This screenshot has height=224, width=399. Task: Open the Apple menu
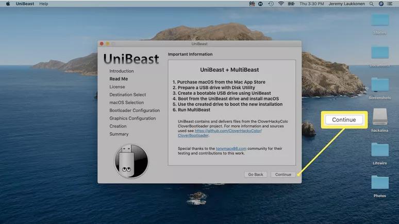tap(8, 4)
